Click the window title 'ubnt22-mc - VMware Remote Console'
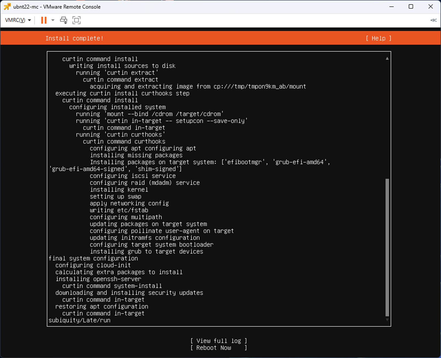The width and height of the screenshot is (441, 358). [57, 7]
